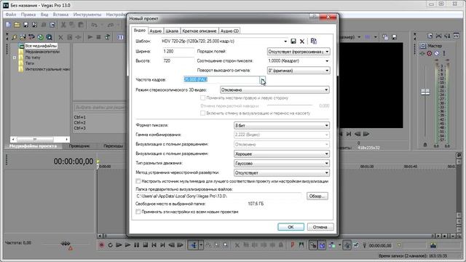This screenshot has width=466, height=262.
Task: Click the match media settings icon
Action: (x=314, y=41)
